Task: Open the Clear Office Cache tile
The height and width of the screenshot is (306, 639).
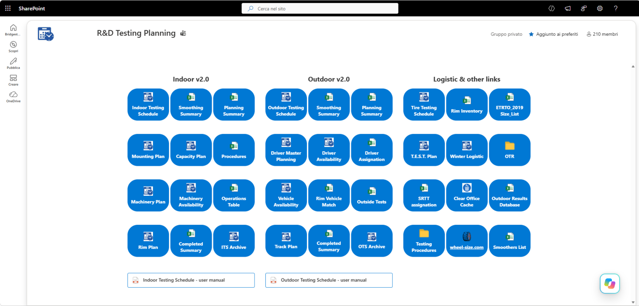Action: tap(467, 195)
